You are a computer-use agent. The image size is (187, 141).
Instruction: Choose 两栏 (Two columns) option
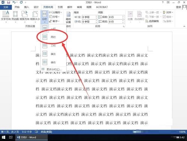pos(53,37)
